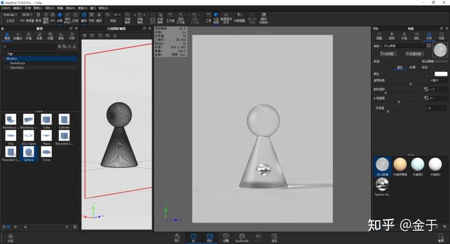This screenshot has width=450, height=244.
Task: Open the Tools (工具) toolbar item
Action: 208,18
